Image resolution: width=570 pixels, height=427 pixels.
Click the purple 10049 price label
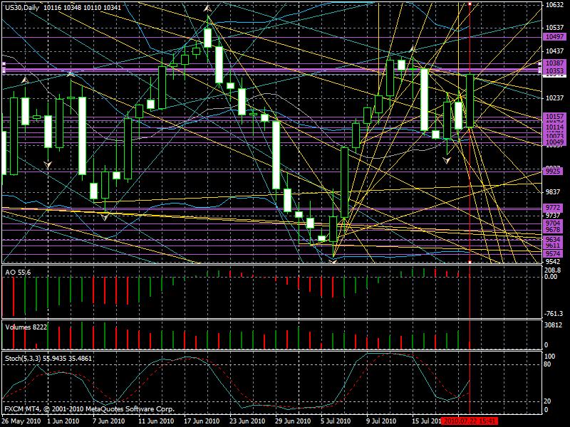tap(555, 142)
